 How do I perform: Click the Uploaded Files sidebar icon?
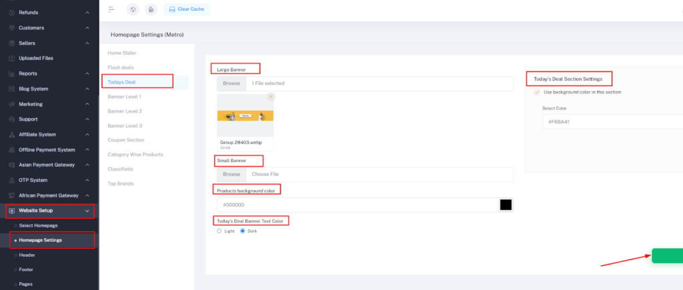click(12, 58)
